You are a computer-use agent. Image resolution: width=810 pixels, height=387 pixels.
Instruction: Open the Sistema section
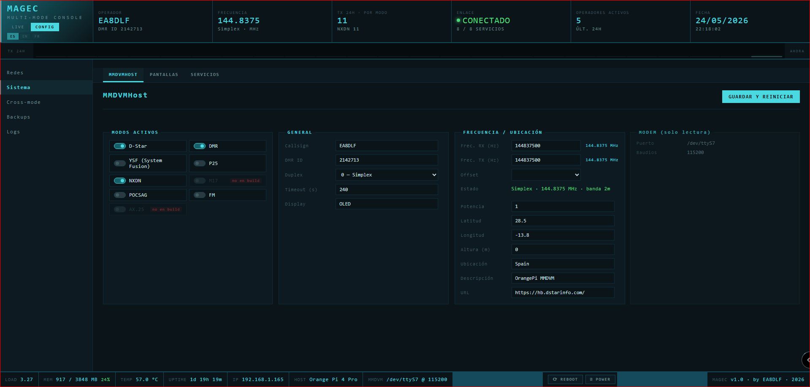coord(46,87)
